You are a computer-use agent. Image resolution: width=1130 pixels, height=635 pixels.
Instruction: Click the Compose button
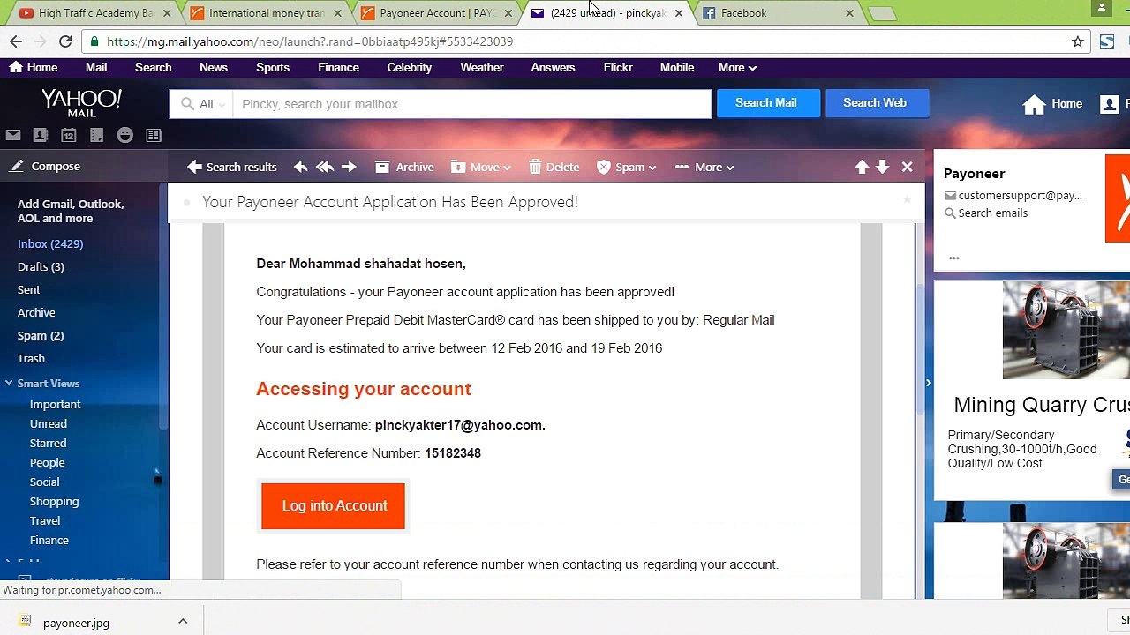point(46,166)
